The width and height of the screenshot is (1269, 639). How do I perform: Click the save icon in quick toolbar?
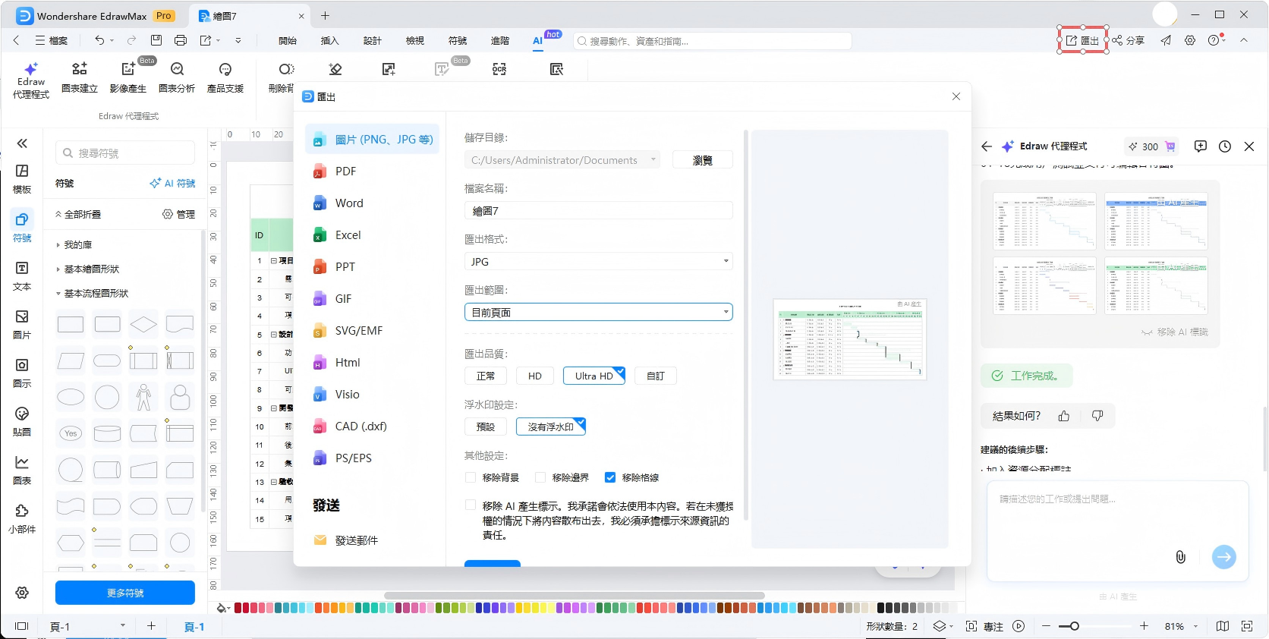156,40
